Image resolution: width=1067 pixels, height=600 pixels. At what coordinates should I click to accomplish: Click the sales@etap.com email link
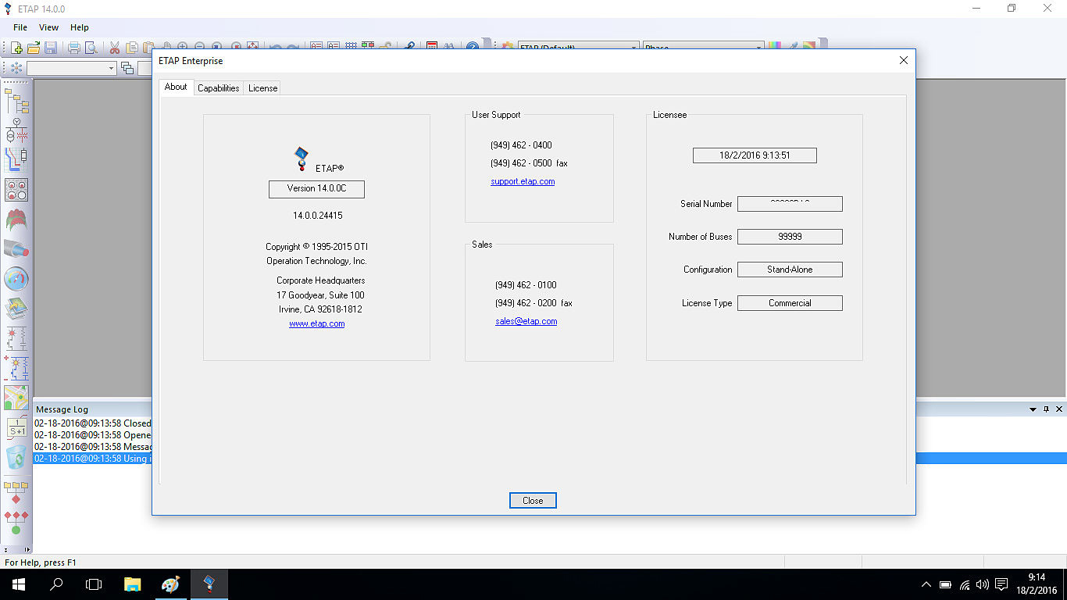click(x=526, y=321)
